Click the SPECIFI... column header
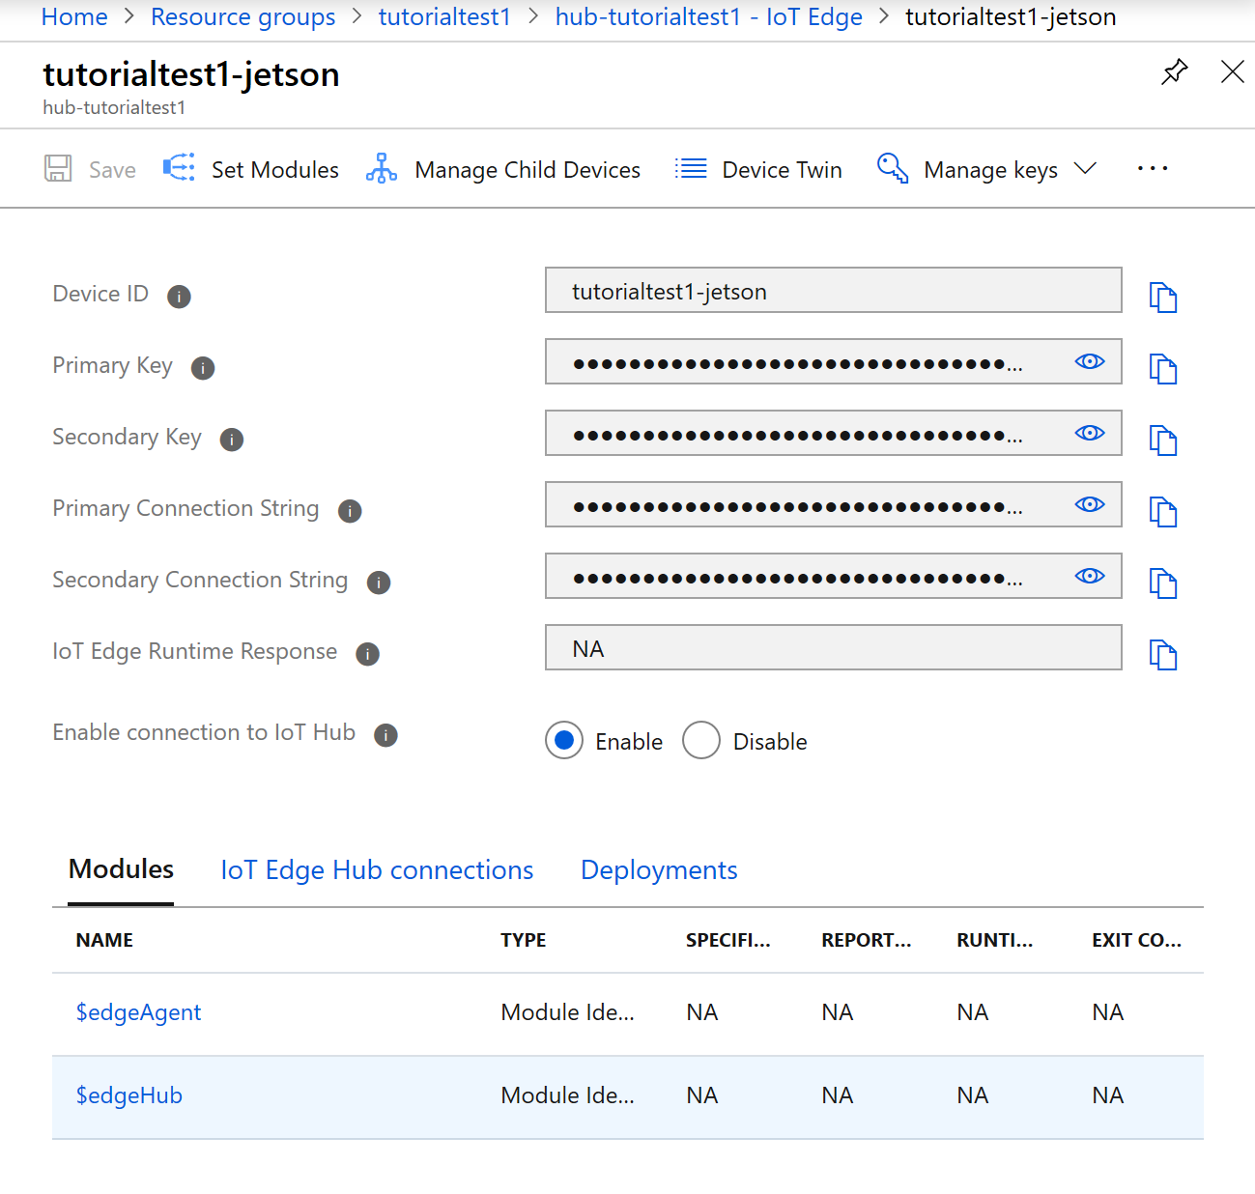 click(x=728, y=940)
